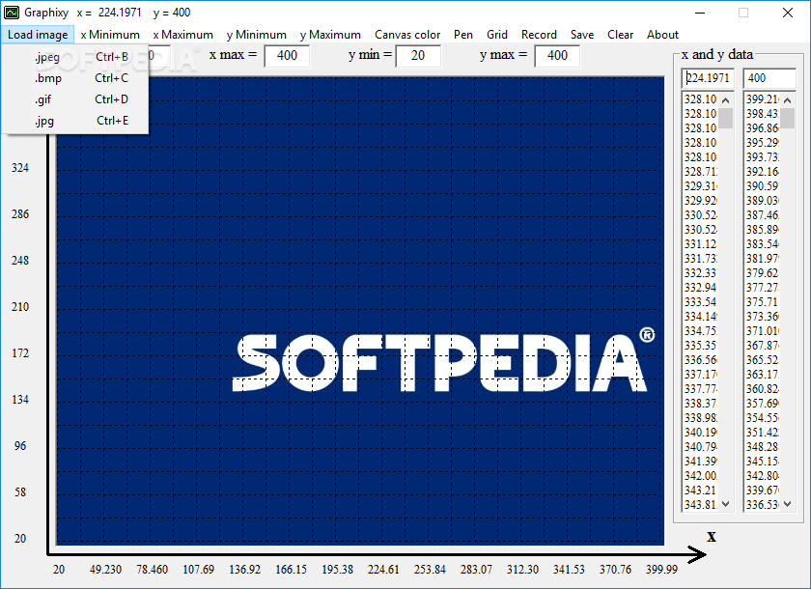Screen dimensions: 811x589
Task: Click the y min input field
Action: 418,56
